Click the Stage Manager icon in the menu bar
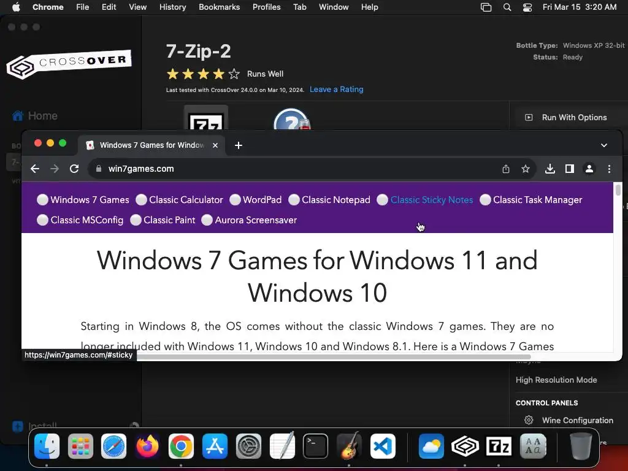 coord(486,7)
